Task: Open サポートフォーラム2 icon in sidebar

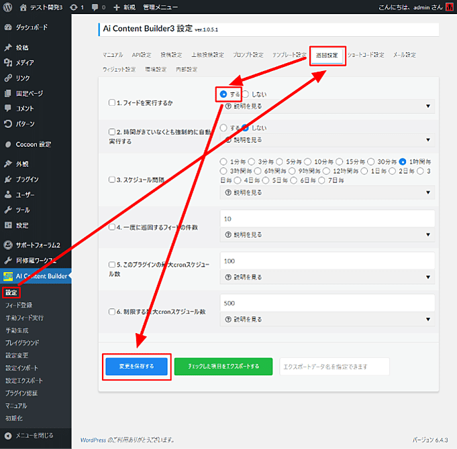Action: pos(8,245)
